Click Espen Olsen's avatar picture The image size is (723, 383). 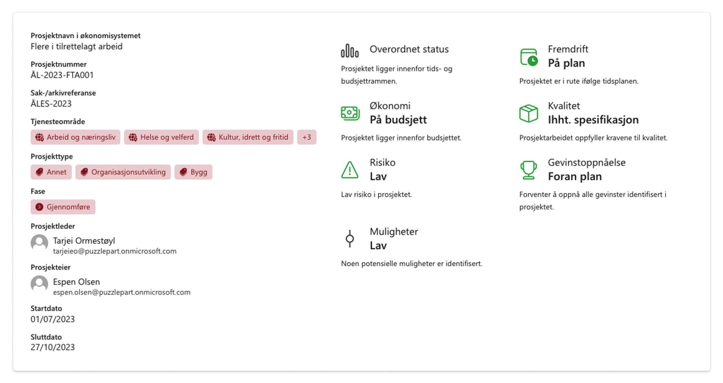click(39, 284)
